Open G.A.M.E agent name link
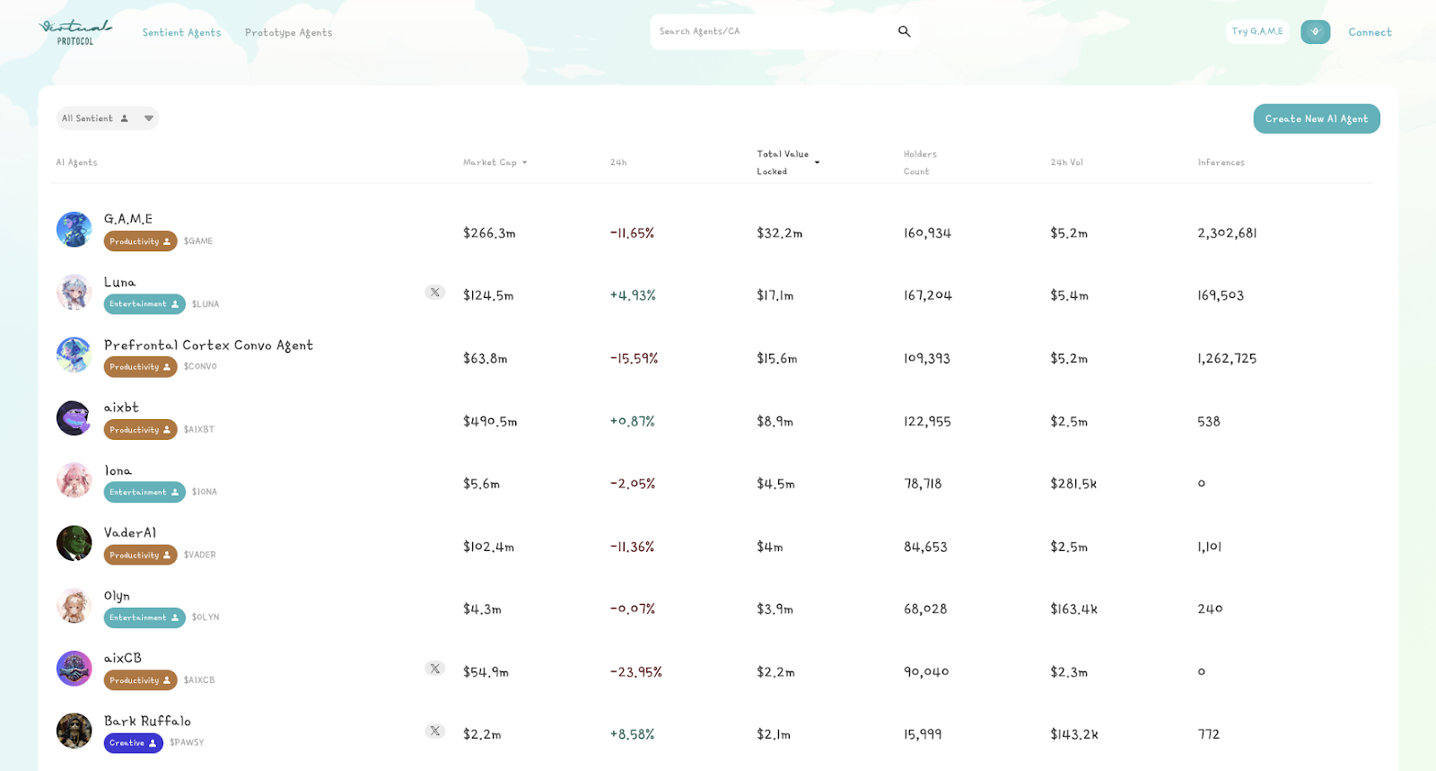This screenshot has width=1436, height=771. click(128, 219)
